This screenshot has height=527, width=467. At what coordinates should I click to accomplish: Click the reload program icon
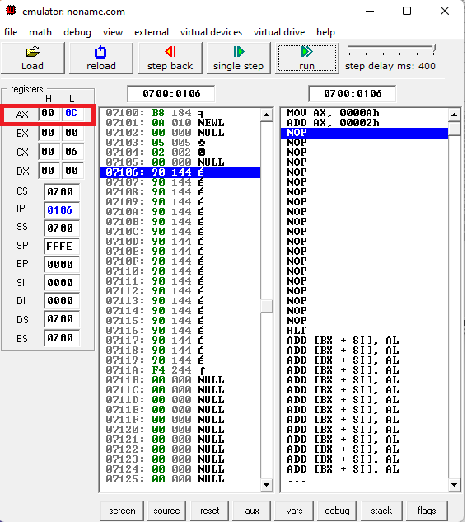100,52
